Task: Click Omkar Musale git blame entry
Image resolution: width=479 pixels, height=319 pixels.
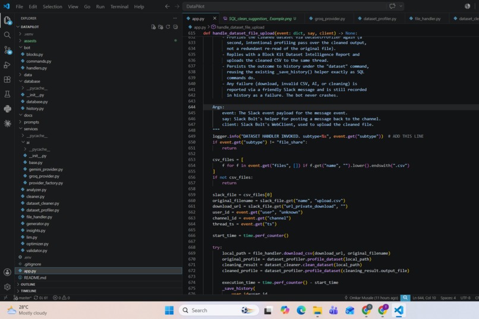Action: [371, 298]
